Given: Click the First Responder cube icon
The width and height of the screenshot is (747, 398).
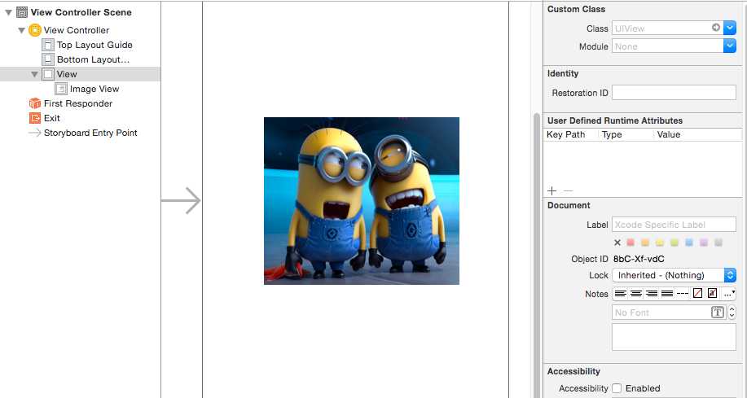Looking at the screenshot, I should (35, 103).
